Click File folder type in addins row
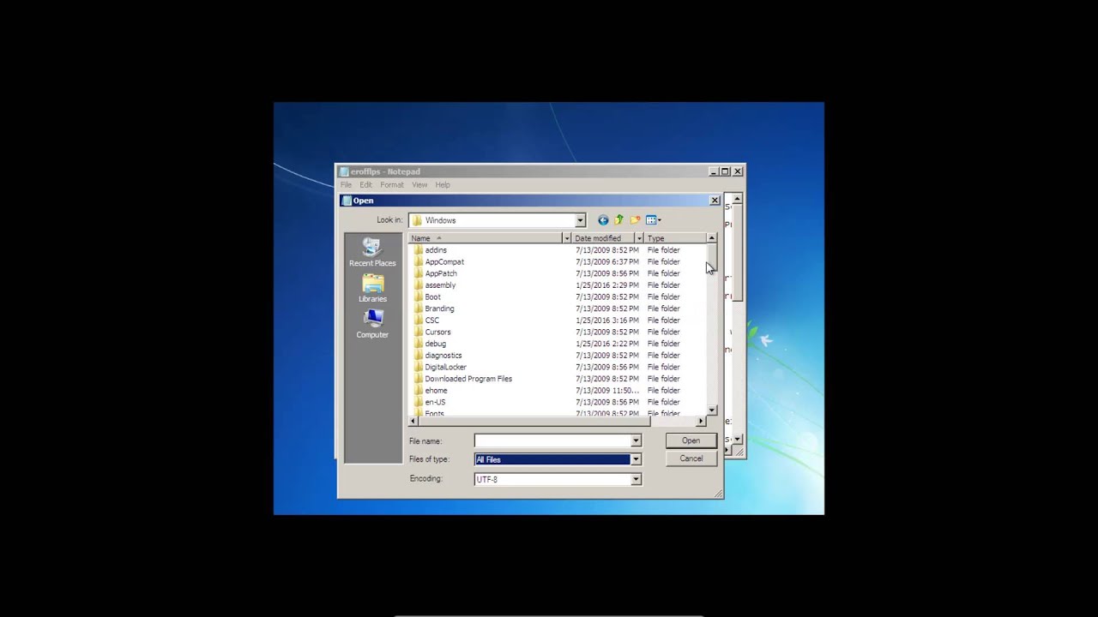This screenshot has height=617, width=1098. [x=663, y=250]
